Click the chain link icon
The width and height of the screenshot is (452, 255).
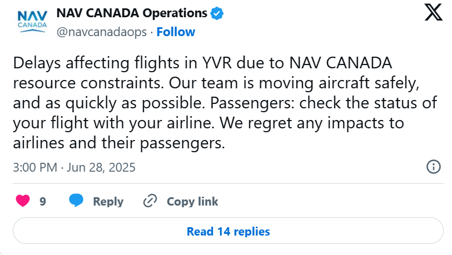150,201
